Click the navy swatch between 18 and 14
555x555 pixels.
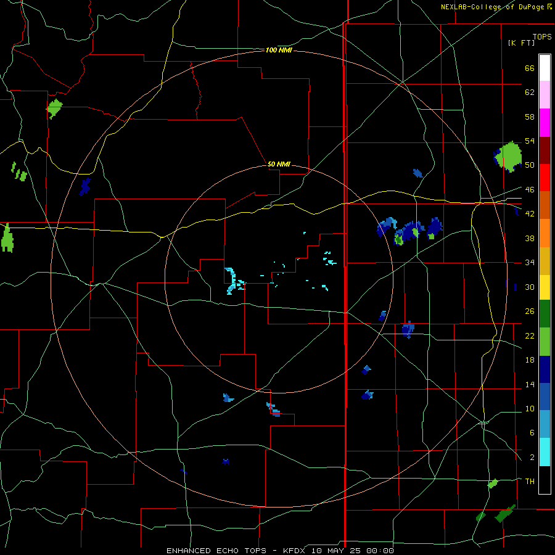(x=545, y=369)
